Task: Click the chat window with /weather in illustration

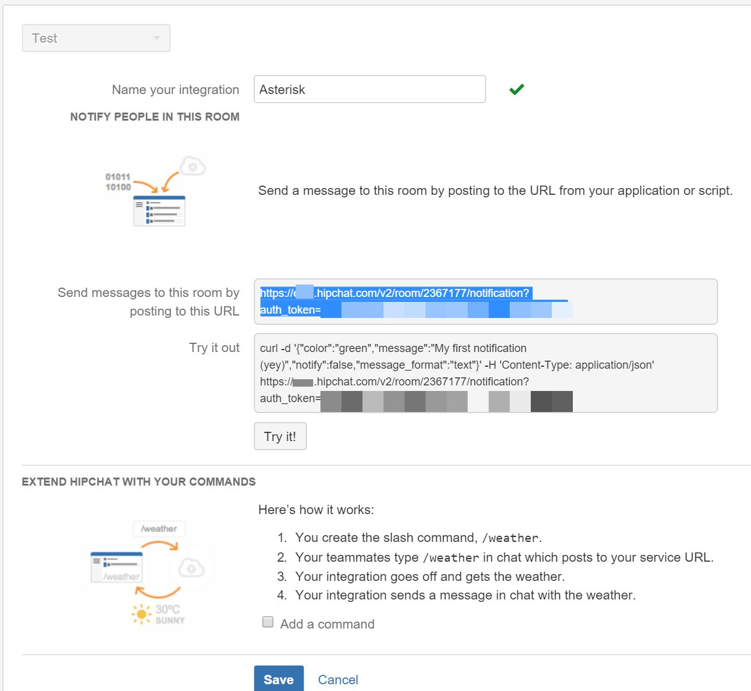Action: click(117, 567)
